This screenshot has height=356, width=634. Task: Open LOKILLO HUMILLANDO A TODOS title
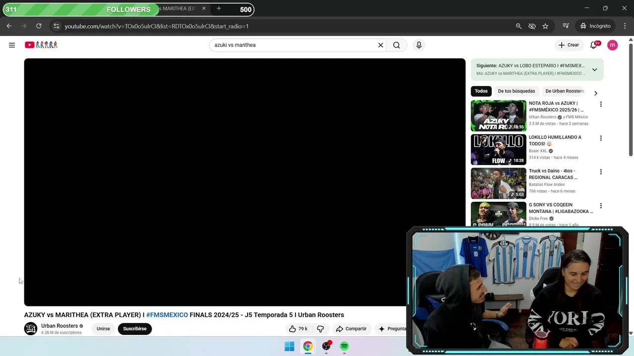(x=555, y=140)
